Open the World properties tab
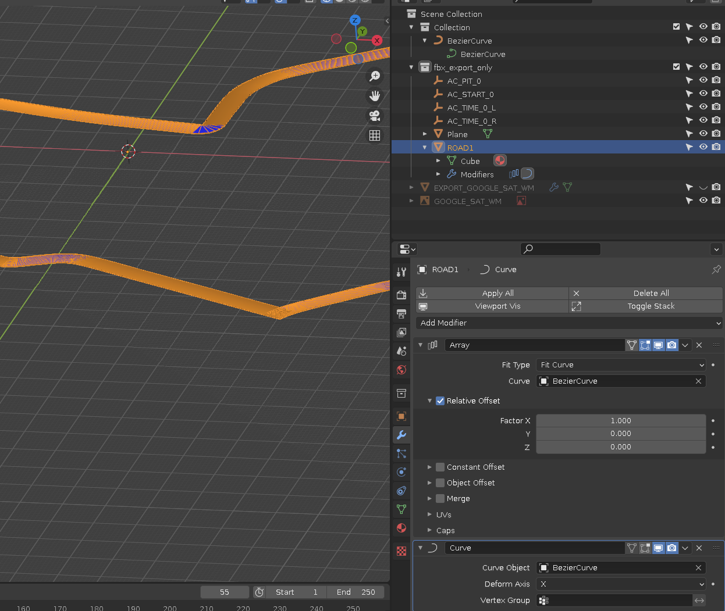This screenshot has height=611, width=725. pos(401,370)
